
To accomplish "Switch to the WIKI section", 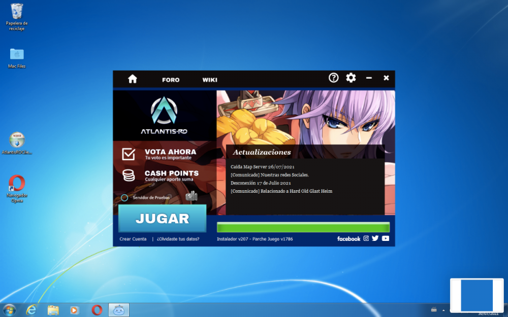I will click(x=209, y=80).
